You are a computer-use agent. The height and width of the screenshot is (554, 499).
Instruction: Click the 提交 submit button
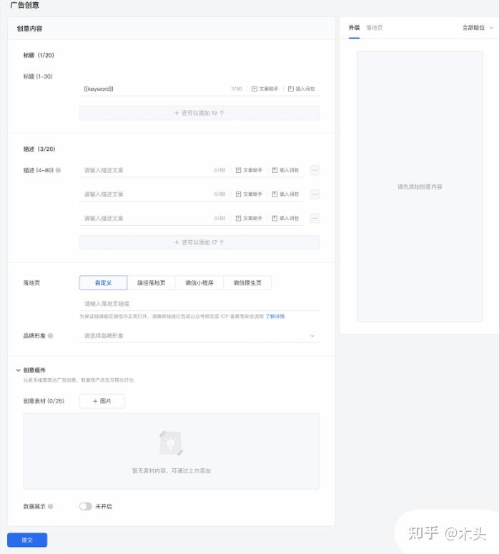(27, 540)
